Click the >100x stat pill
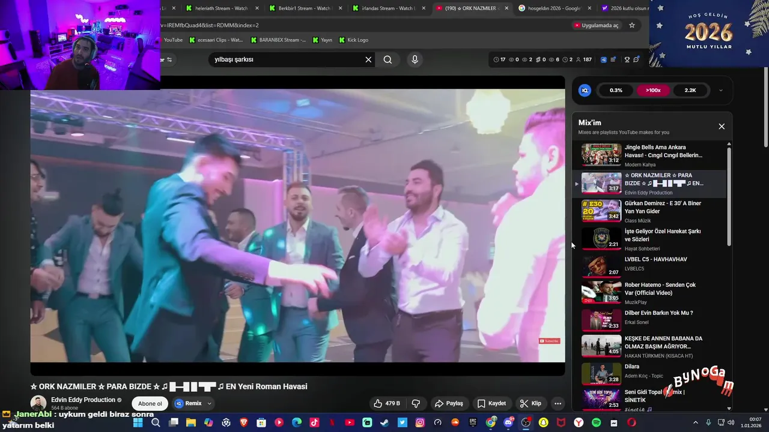769x432 pixels. pyautogui.click(x=653, y=91)
